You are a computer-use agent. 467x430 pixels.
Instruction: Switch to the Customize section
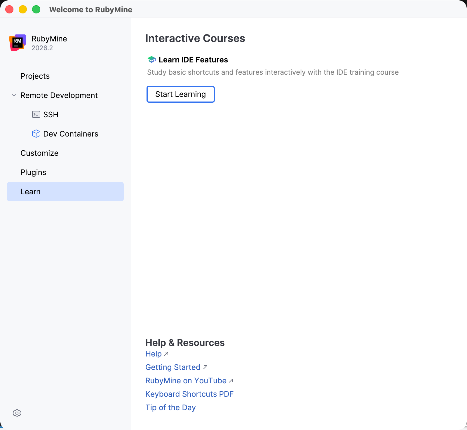click(x=65, y=153)
